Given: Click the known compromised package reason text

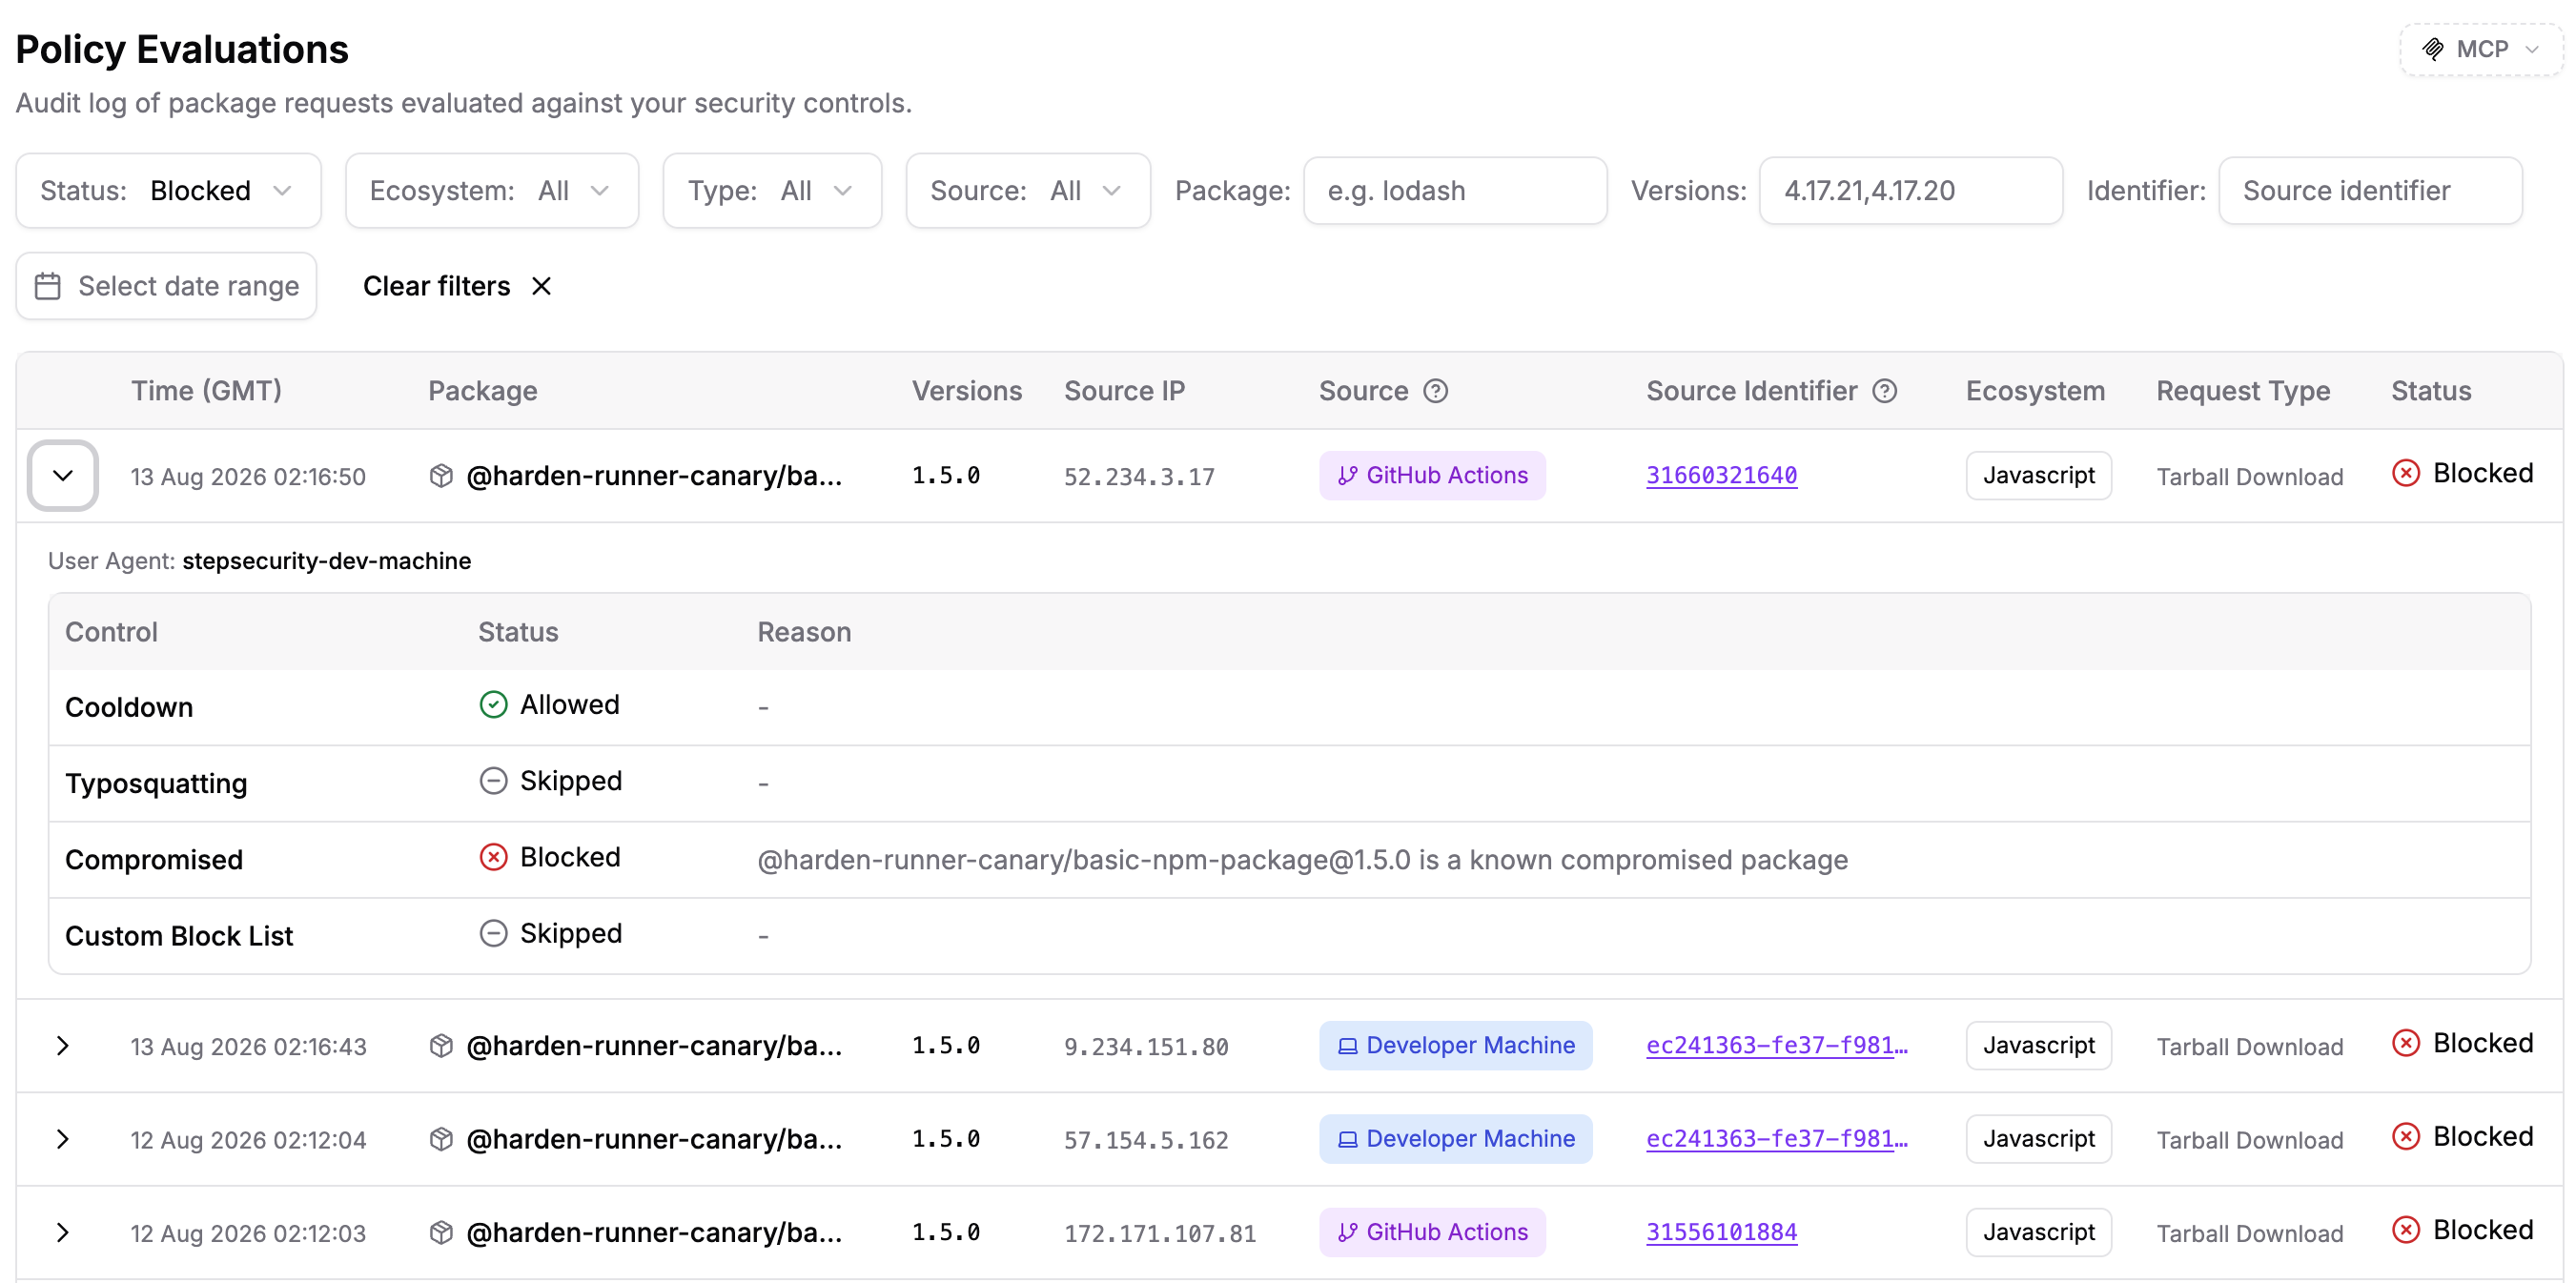Looking at the screenshot, I should [x=1302, y=860].
